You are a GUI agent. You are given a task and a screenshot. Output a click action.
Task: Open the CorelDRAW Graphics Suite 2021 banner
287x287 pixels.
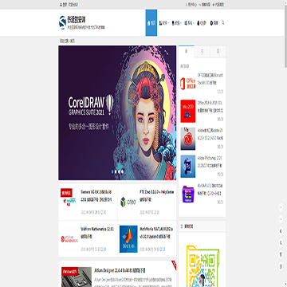(117, 112)
